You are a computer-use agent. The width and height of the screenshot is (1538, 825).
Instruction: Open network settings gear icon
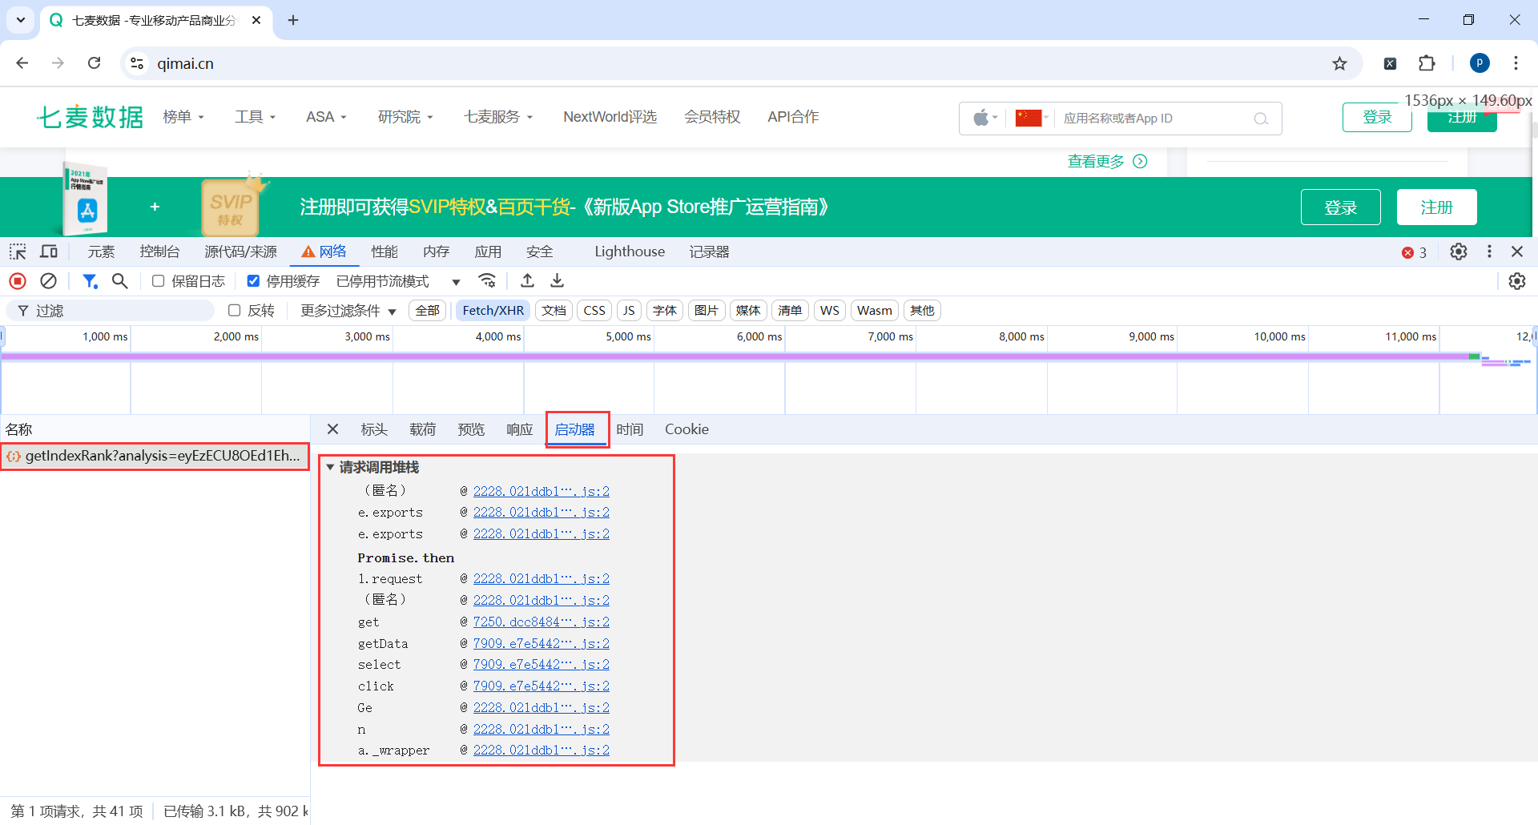1517,281
